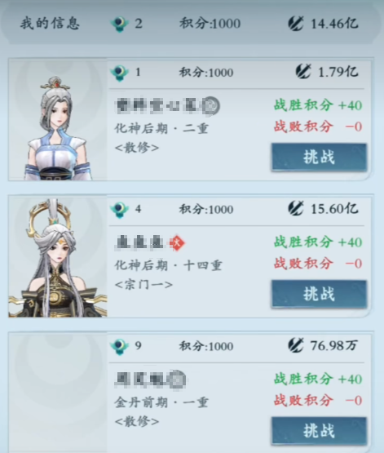Open the gold-crowned character portrait of rank 4
Image resolution: width=384 pixels, height=453 pixels.
(58, 258)
